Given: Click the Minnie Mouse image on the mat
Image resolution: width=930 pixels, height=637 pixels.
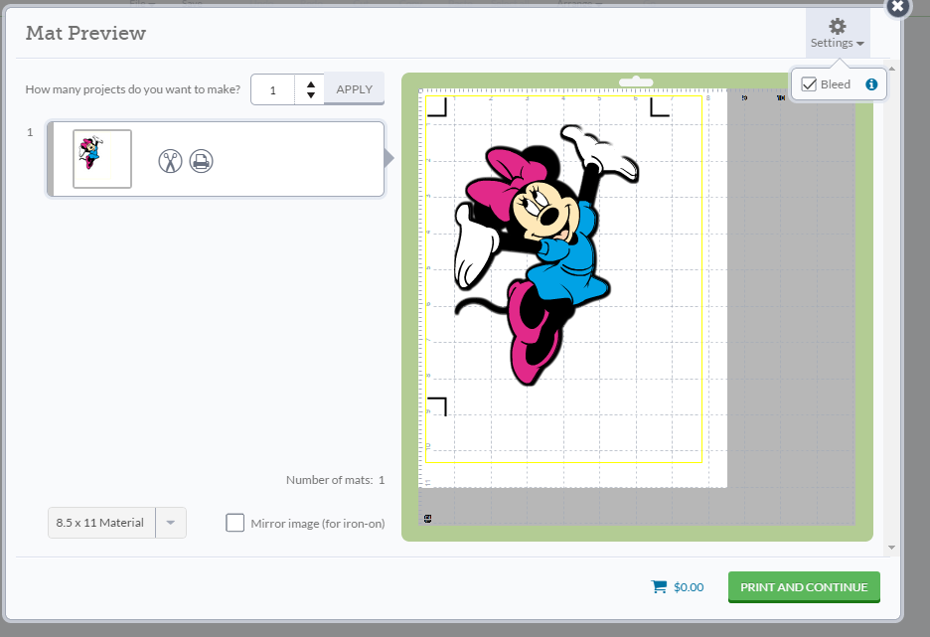Looking at the screenshot, I should [546, 255].
